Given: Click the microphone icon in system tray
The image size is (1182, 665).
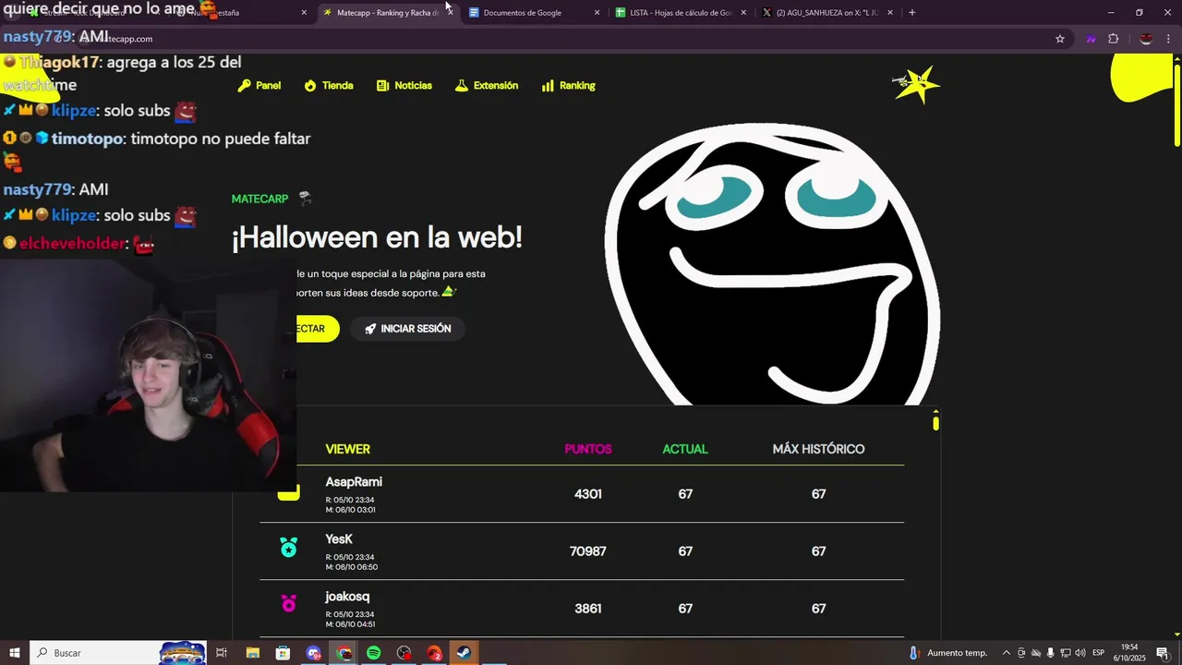Looking at the screenshot, I should [x=1050, y=653].
